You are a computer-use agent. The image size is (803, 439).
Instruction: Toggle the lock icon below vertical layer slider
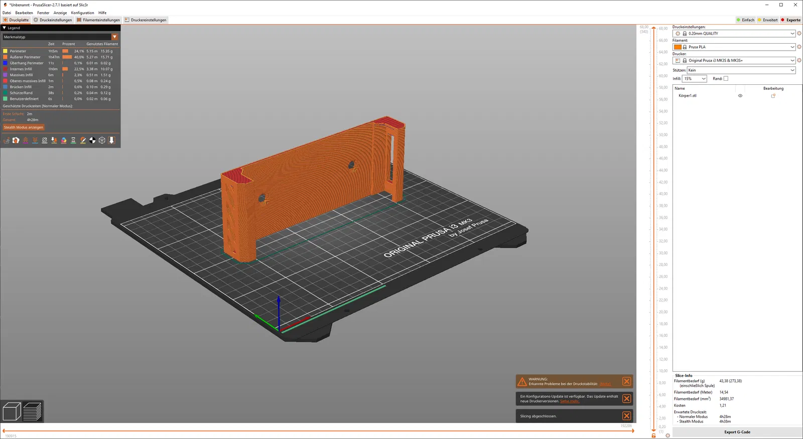click(x=653, y=435)
